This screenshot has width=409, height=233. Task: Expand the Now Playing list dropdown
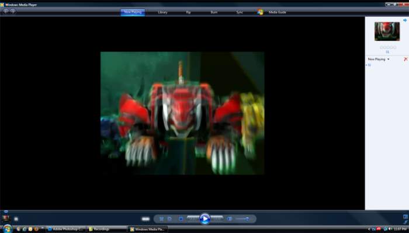(x=379, y=60)
